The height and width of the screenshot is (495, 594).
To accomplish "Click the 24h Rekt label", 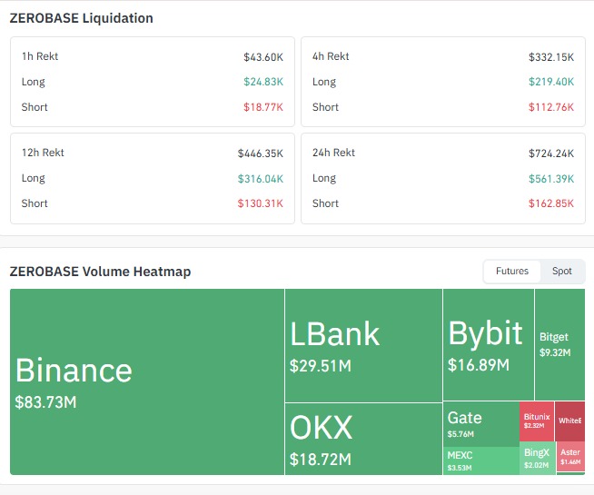I will click(x=333, y=153).
